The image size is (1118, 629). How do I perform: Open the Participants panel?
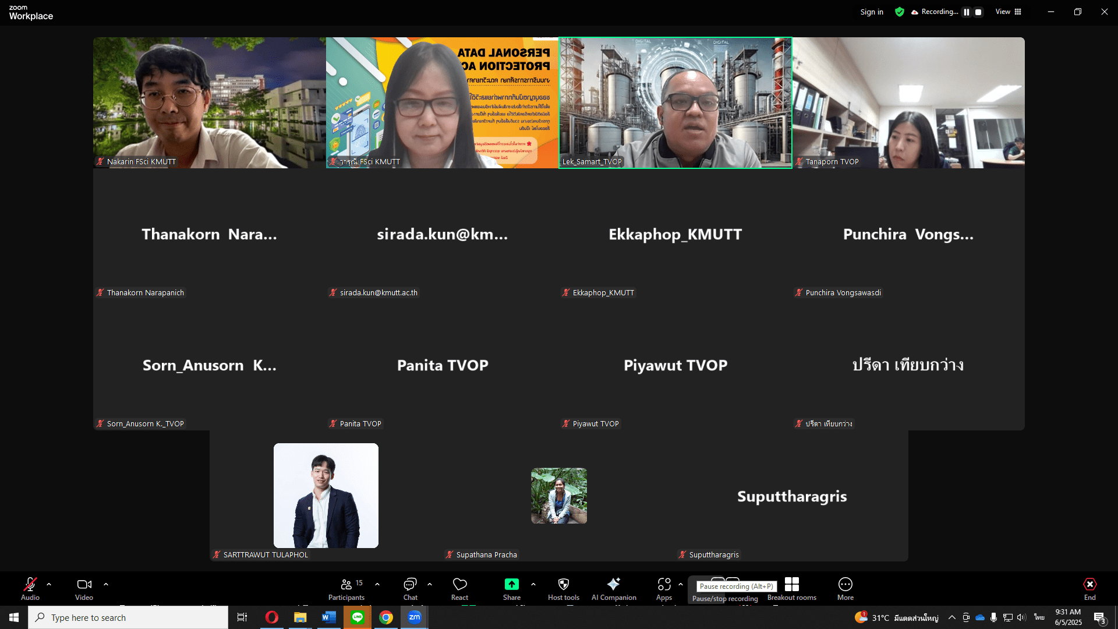(x=346, y=588)
